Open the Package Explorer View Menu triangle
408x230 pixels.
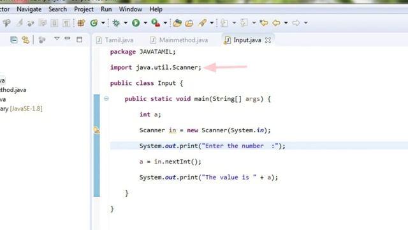[x=57, y=38]
